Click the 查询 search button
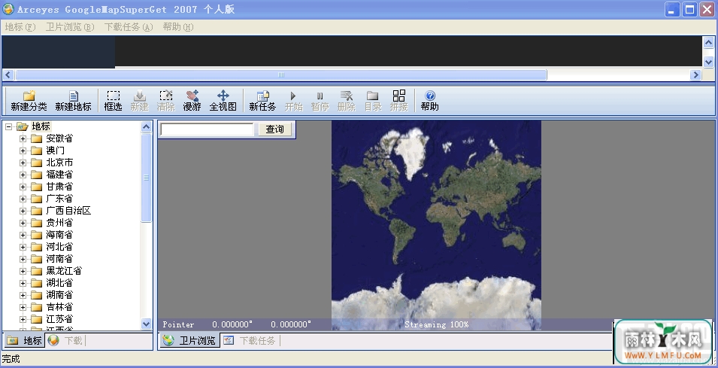The height and width of the screenshot is (368, 718). [274, 129]
